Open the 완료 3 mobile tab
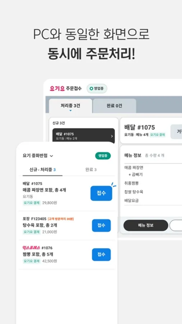Viewport: 182px width, 324px height. (x=91, y=170)
